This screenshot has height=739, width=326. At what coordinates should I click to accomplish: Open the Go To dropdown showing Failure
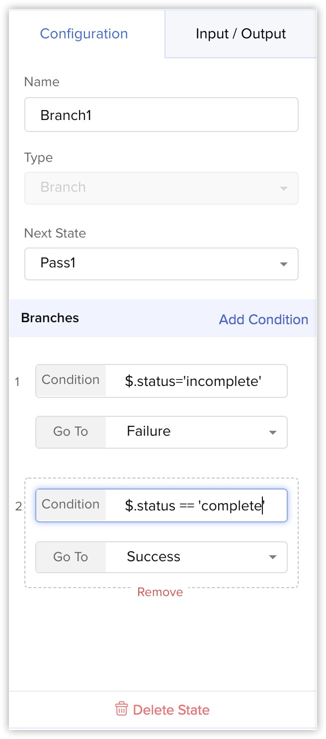(x=162, y=432)
